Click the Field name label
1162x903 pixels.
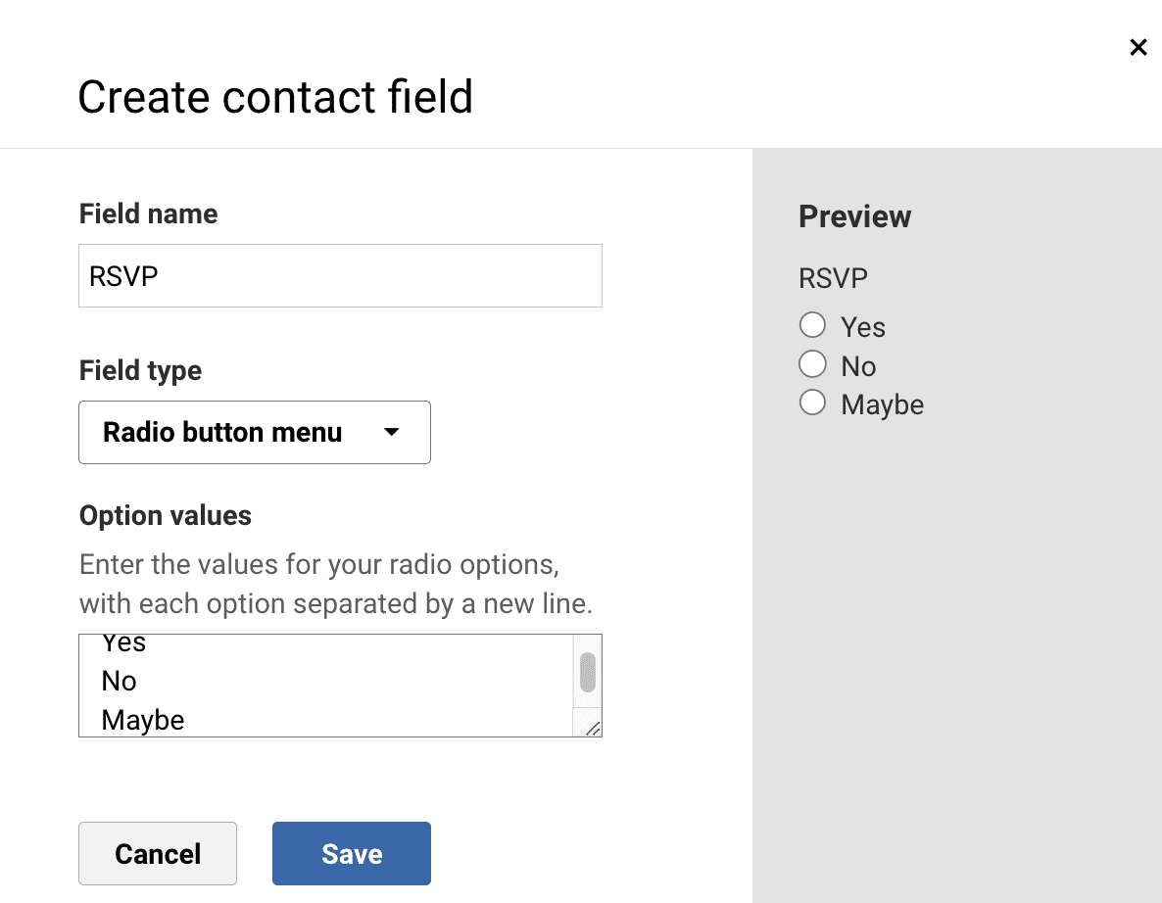tap(148, 214)
